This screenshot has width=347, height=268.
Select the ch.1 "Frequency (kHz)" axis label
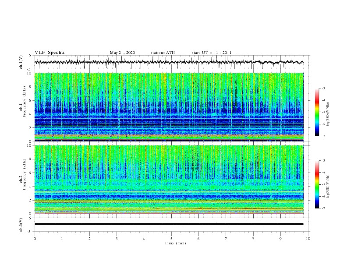[25, 102]
